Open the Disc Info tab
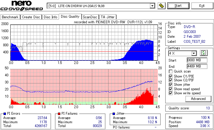 click(x=50, y=17)
